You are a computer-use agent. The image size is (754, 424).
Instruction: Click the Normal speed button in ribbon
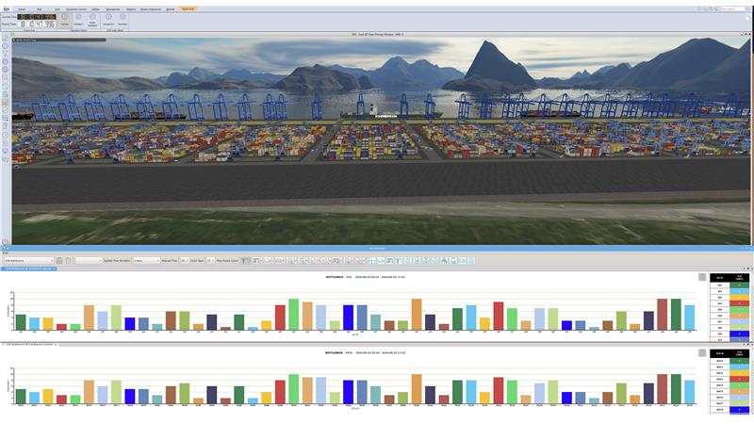coord(64,19)
